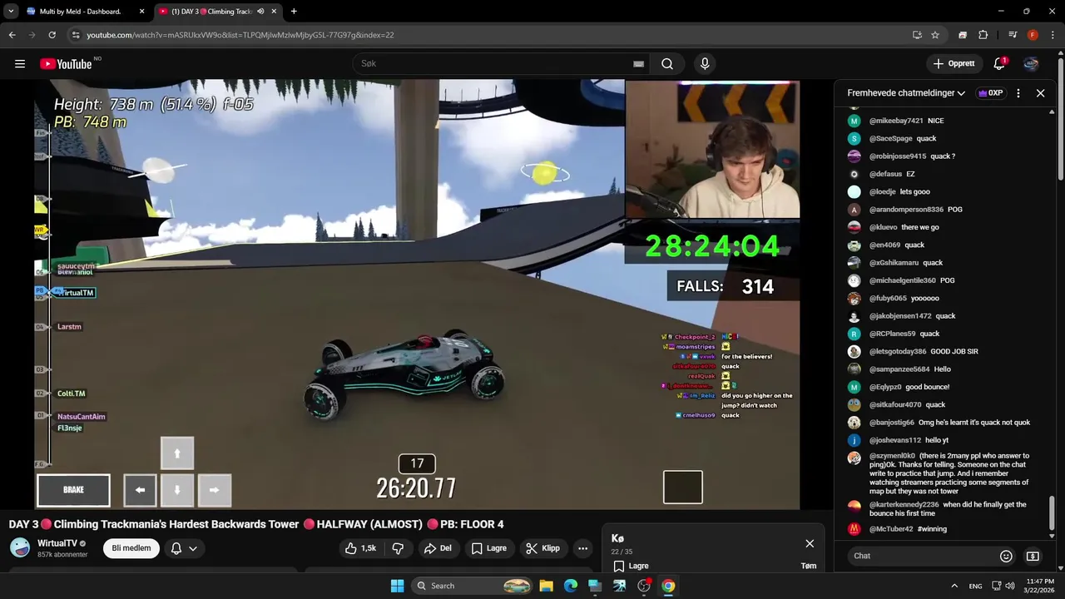Open the emoji picker in chat
Screen dimensions: 1065x599
click(x=1006, y=556)
